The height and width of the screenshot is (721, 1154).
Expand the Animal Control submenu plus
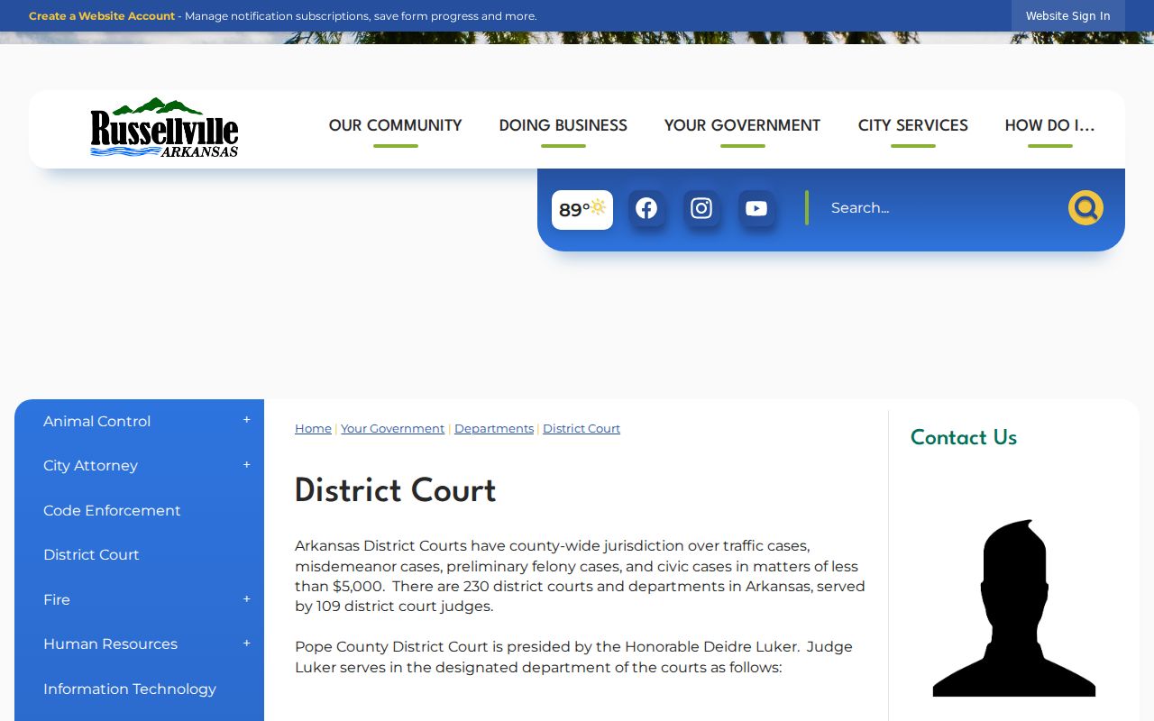246,421
